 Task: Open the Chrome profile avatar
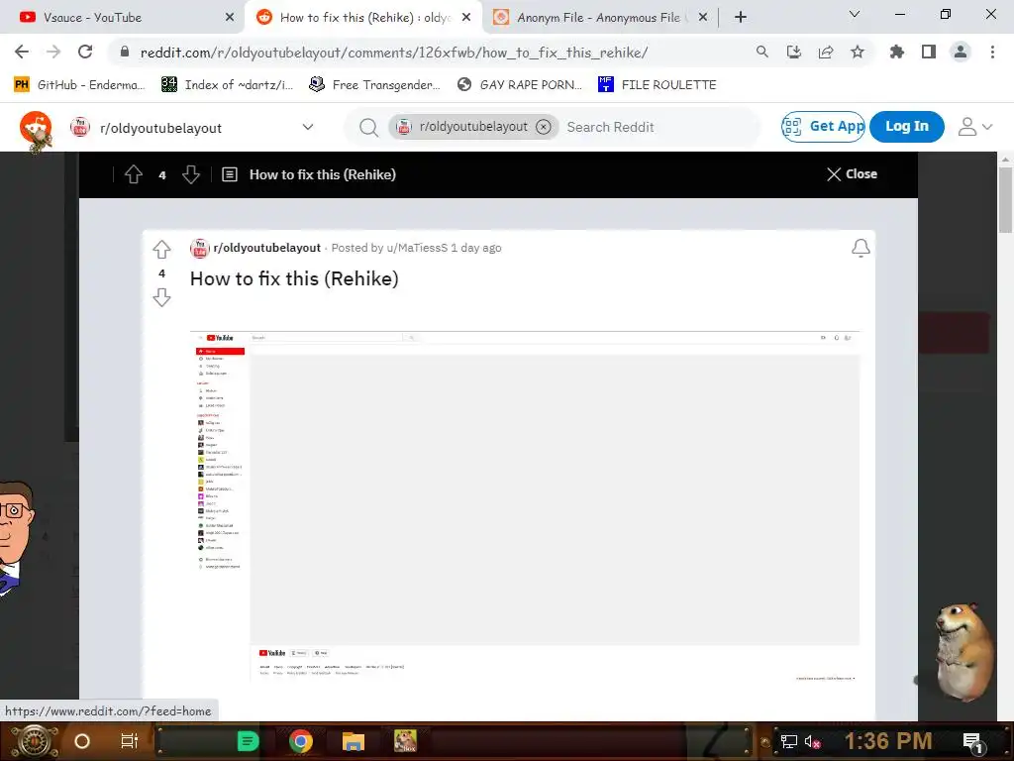point(961,52)
